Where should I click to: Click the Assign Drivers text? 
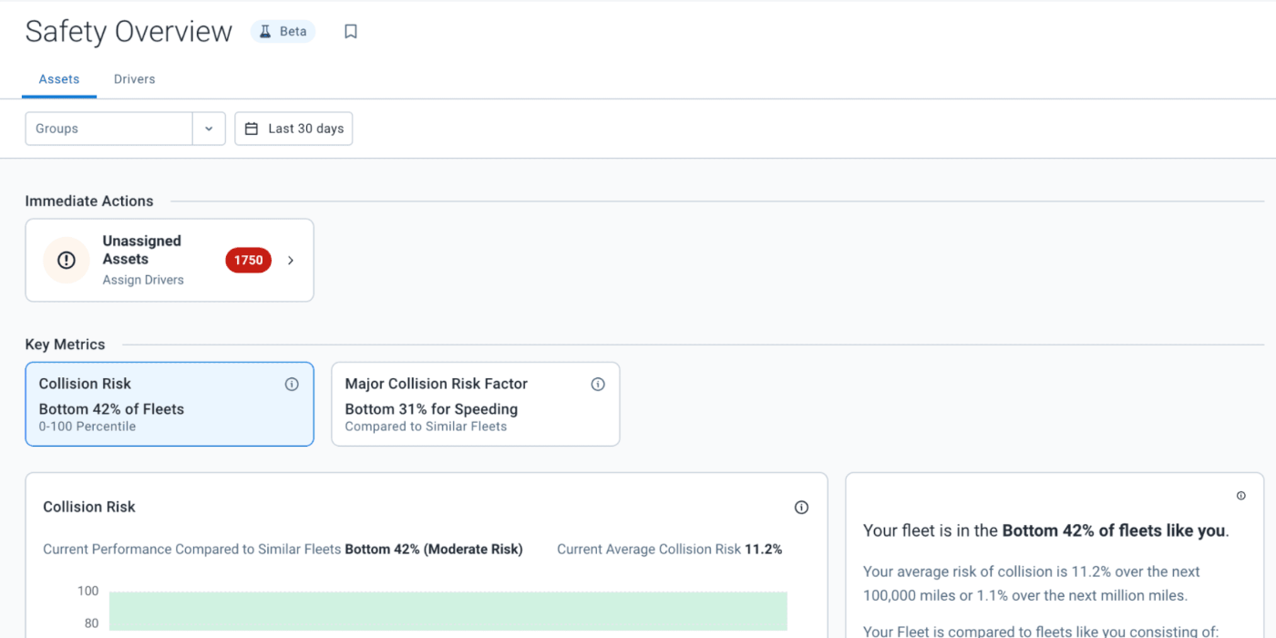coord(143,280)
